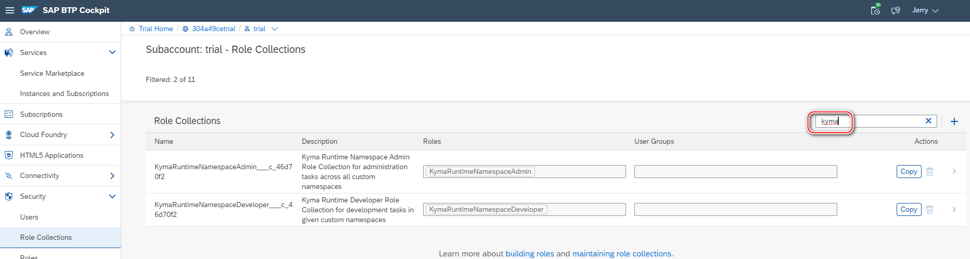Expand the Cloud Foundry section

(x=112, y=135)
